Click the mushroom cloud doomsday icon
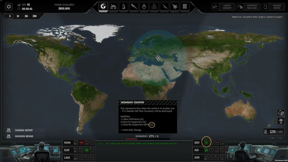Image resolution: width=288 pixels, height=162 pixels. click(281, 121)
